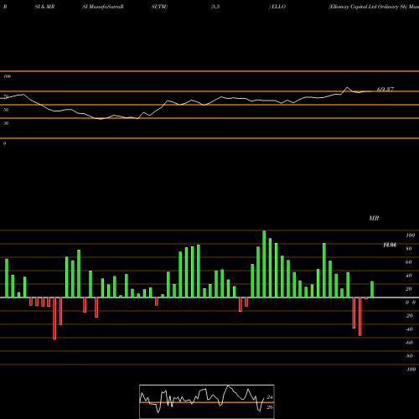Click the longest red bar in MR histogram
Image resolution: width=419 pixels, height=419 pixels.
[54, 318]
